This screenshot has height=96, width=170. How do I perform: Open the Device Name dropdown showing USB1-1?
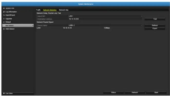pos(105,25)
